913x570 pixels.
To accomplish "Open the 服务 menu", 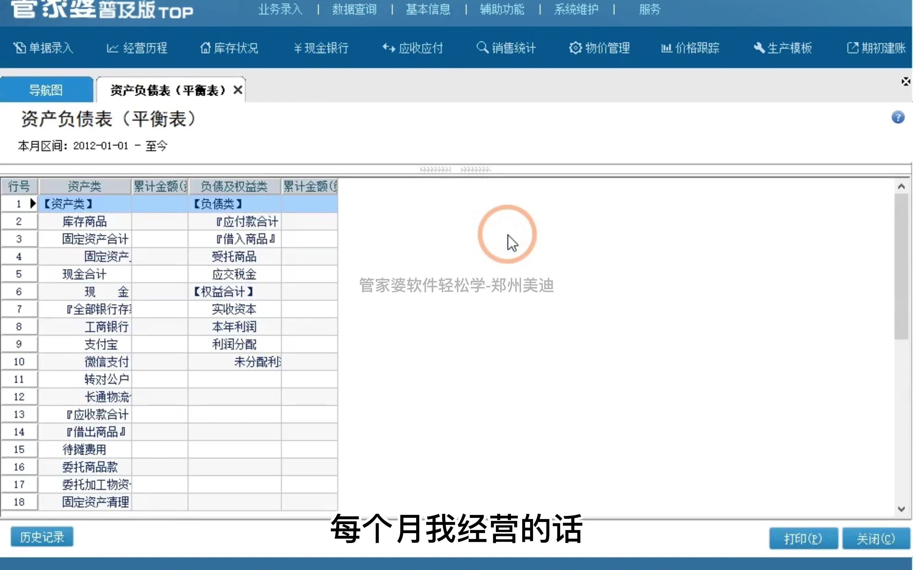I will (x=650, y=9).
